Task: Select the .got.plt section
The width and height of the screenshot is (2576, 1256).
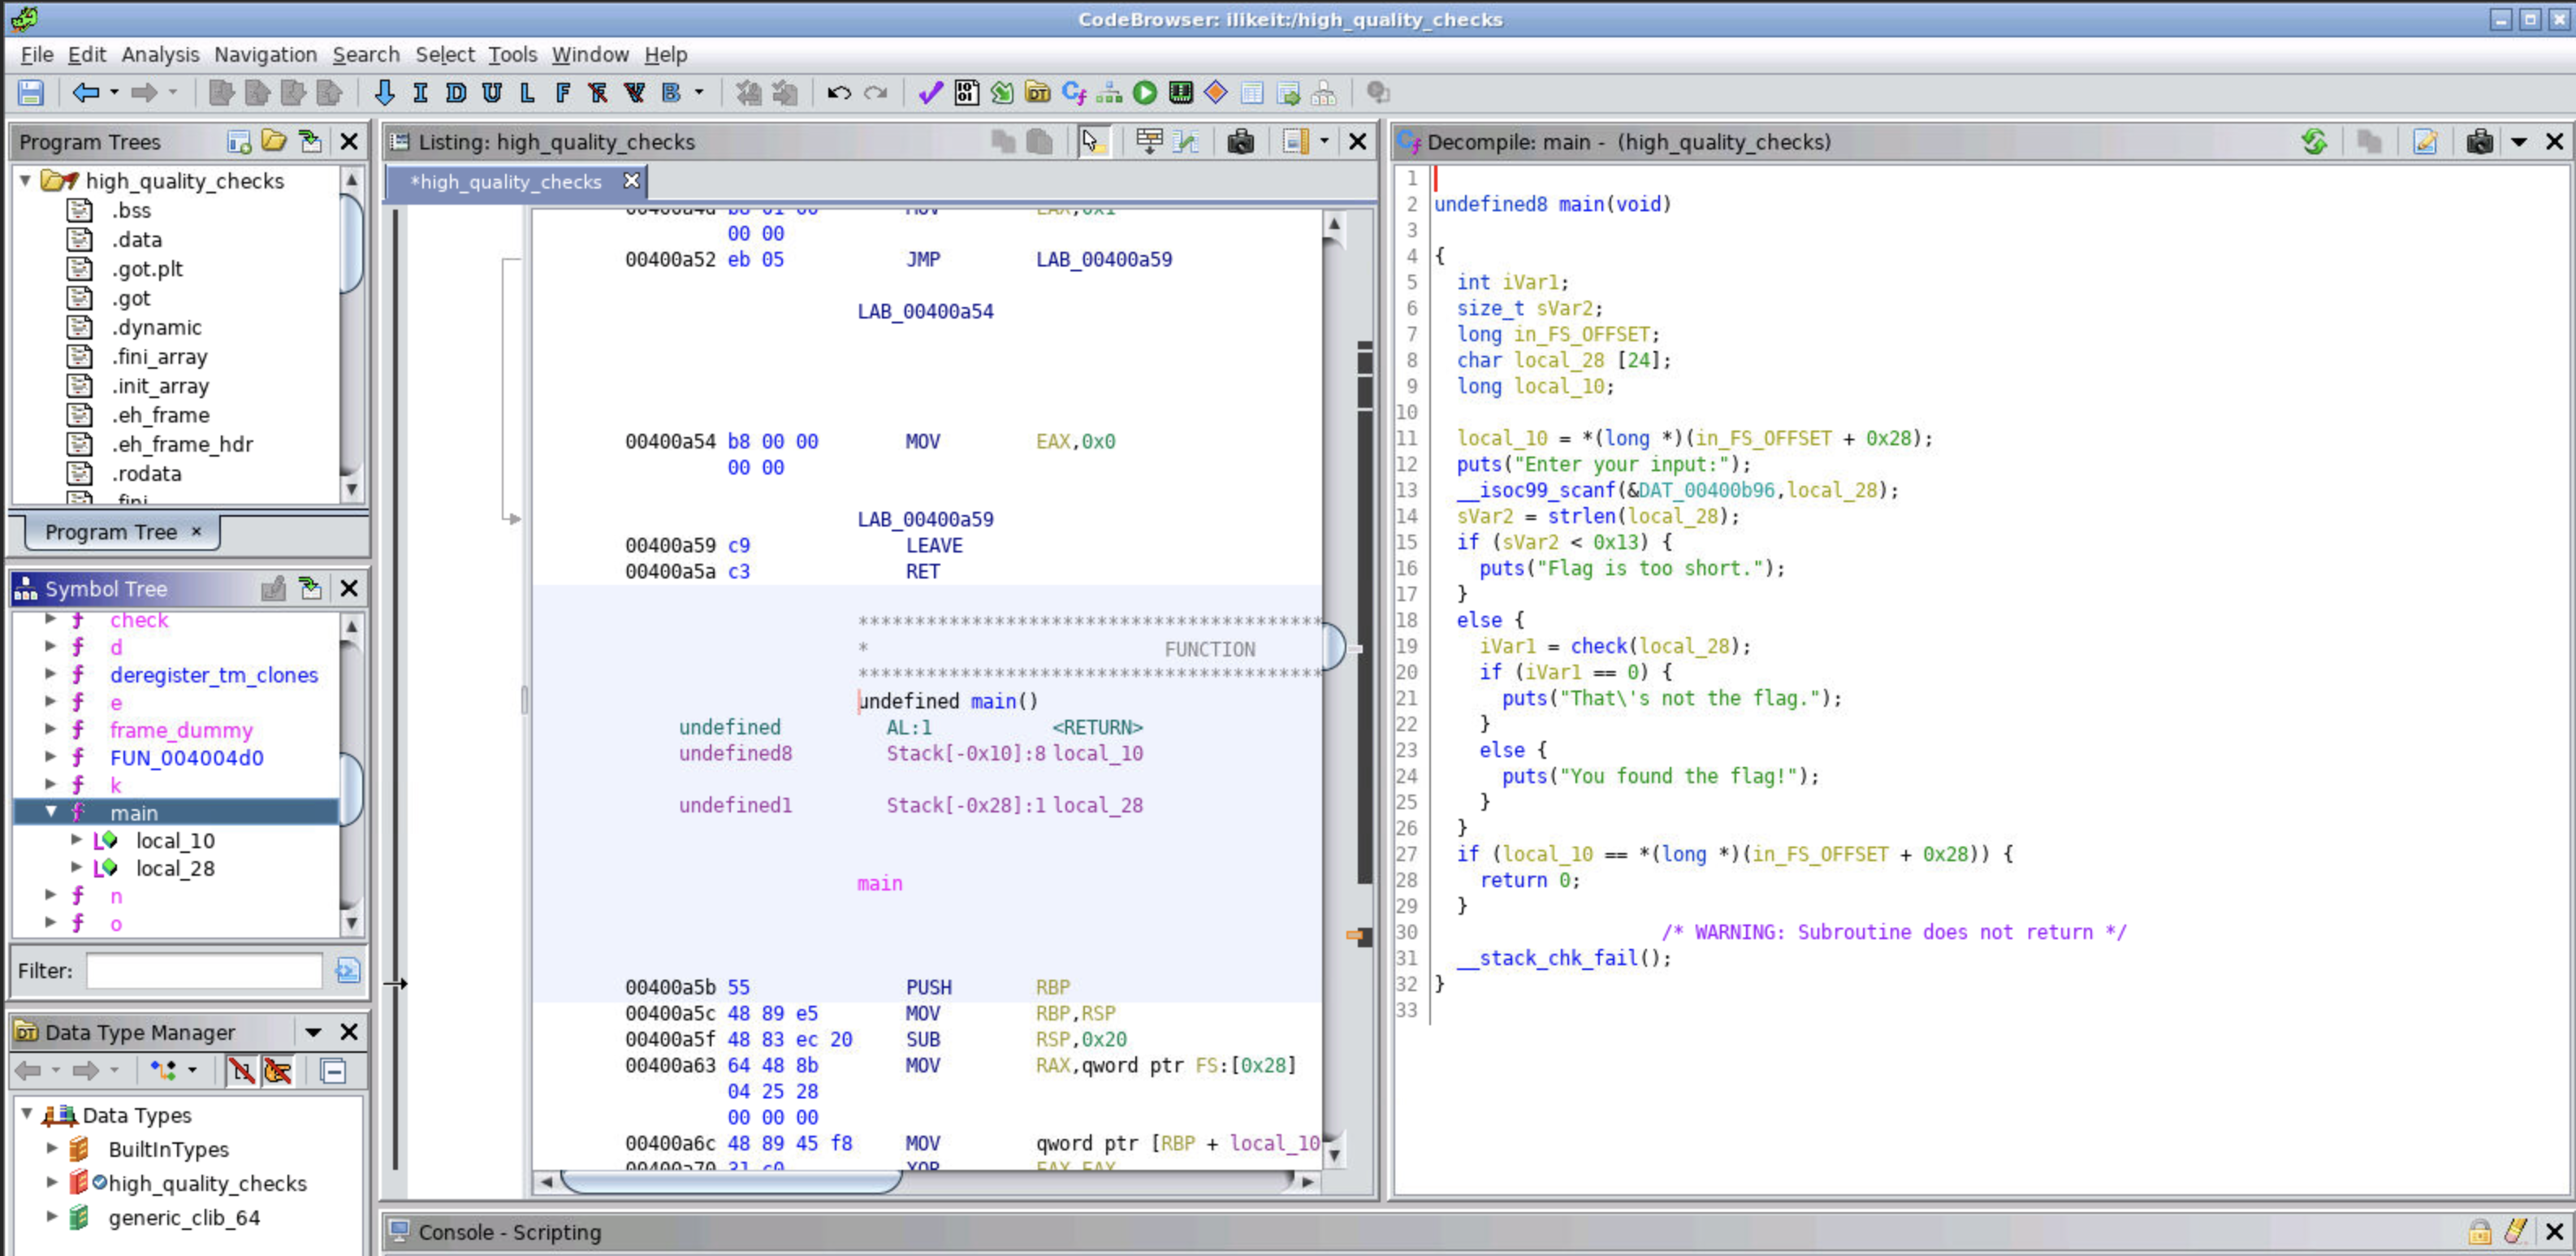Action: coord(147,269)
